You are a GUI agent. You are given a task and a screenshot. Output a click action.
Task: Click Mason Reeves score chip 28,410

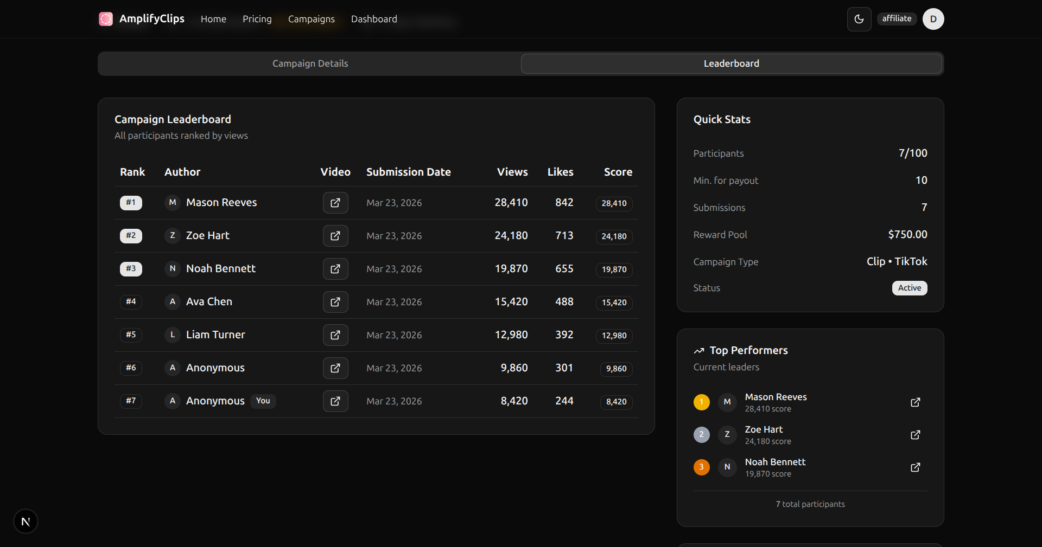click(x=614, y=203)
